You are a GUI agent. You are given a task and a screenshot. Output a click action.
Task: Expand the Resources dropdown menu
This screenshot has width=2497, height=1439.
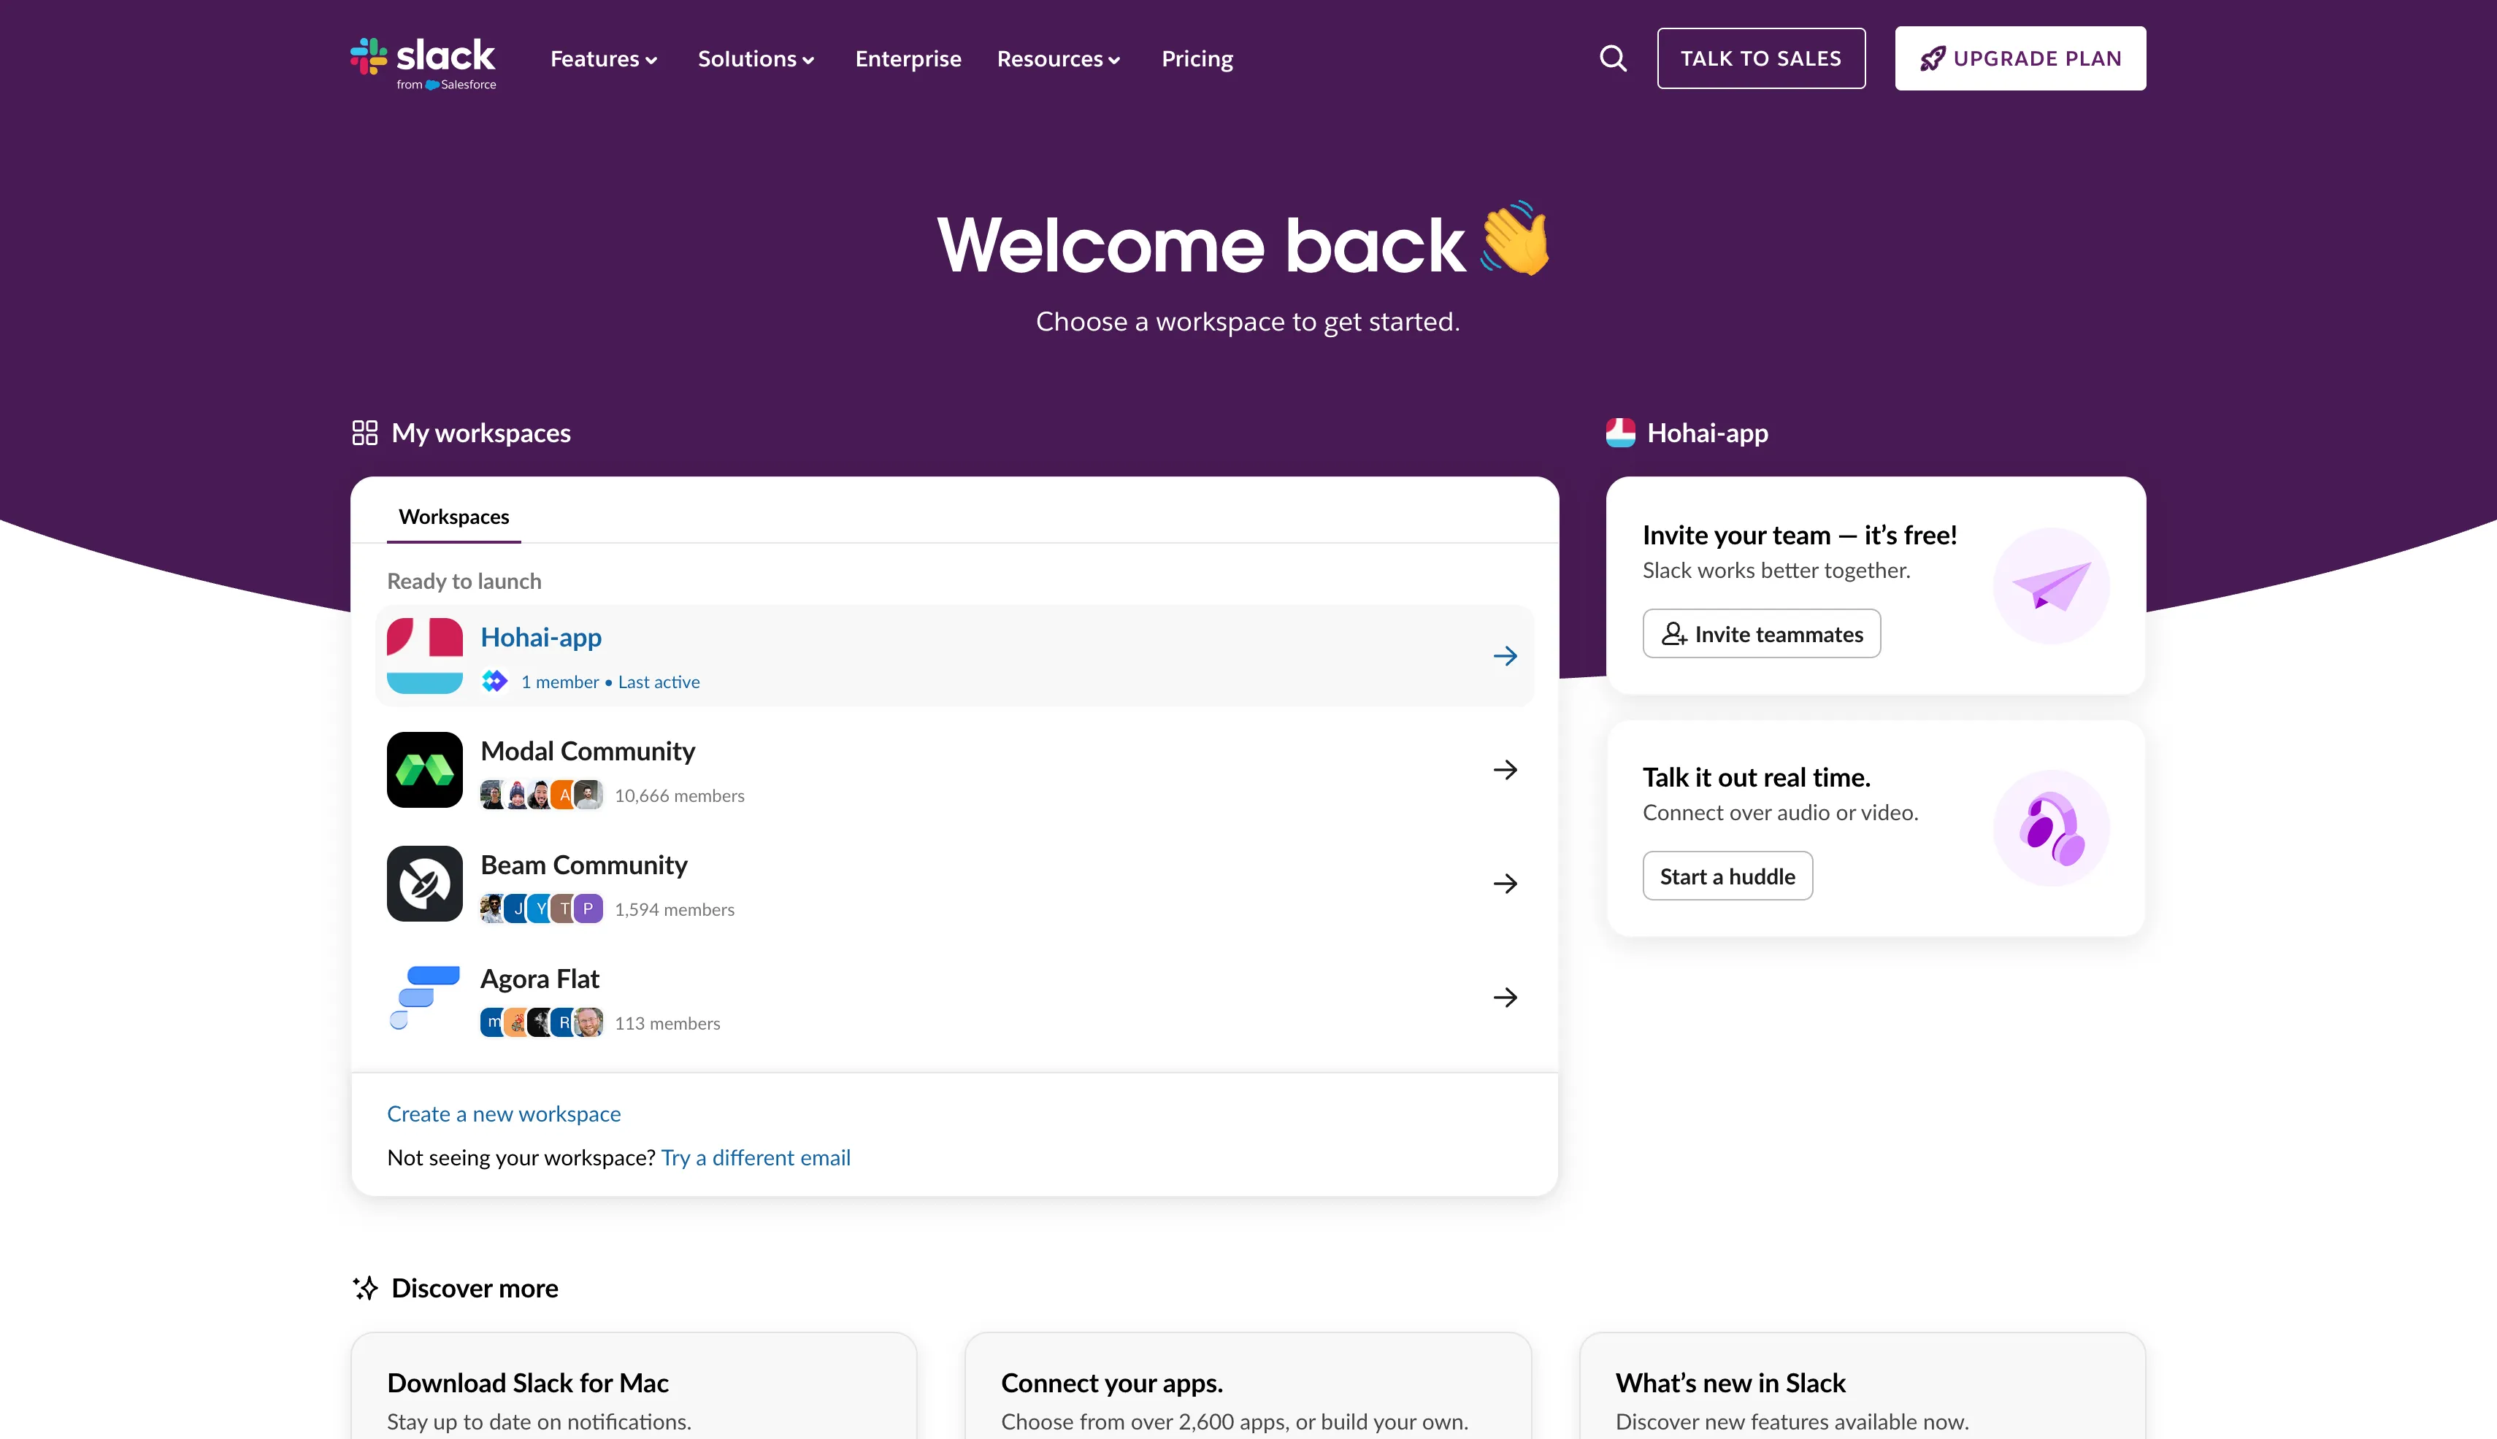[x=1058, y=59]
